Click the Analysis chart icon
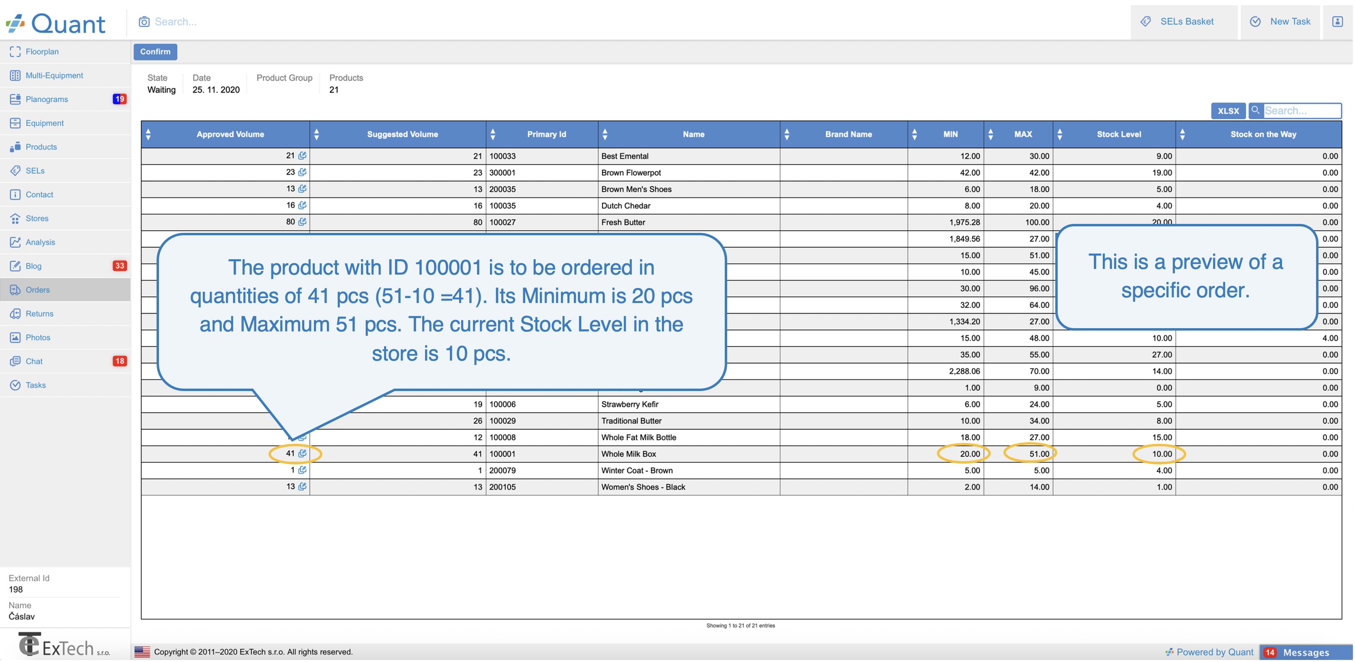The width and height of the screenshot is (1355, 662). [x=15, y=242]
